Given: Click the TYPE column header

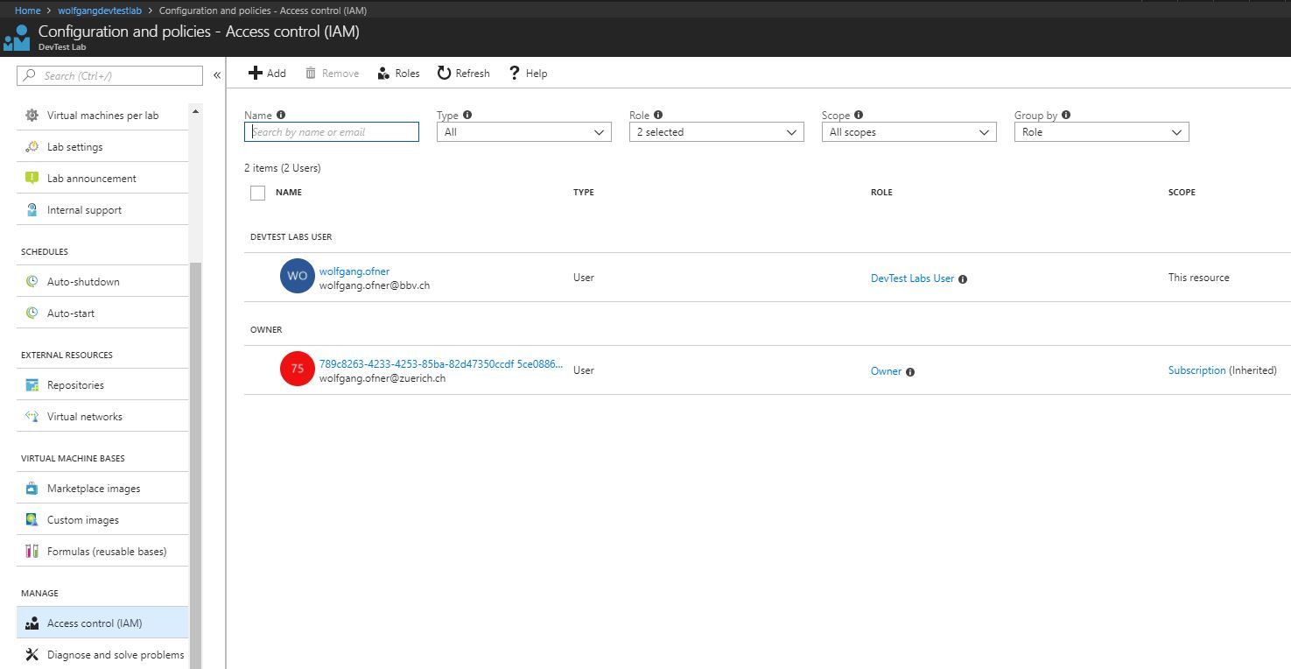Looking at the screenshot, I should coord(584,193).
